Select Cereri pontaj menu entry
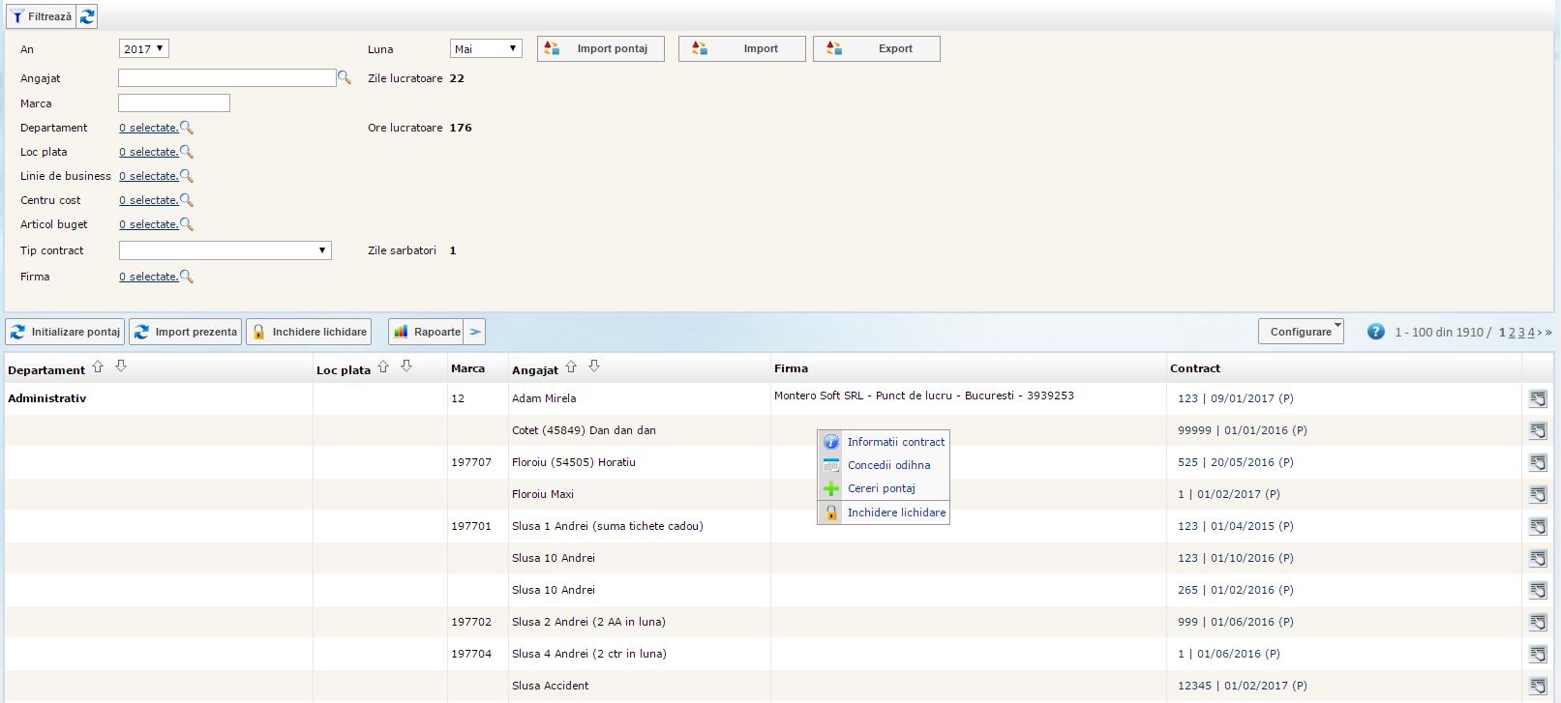1561x703 pixels. pos(881,488)
